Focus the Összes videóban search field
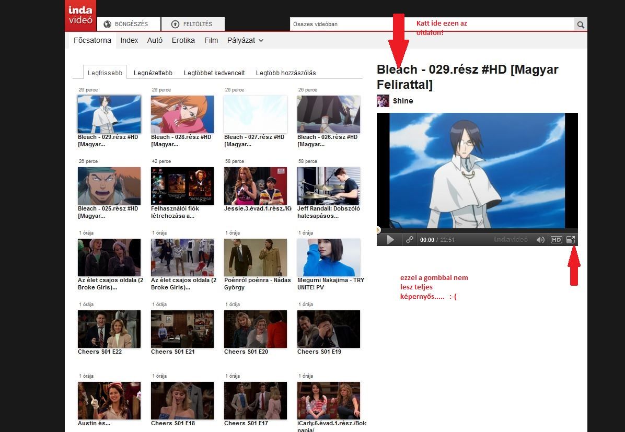This screenshot has width=625, height=432. pos(432,25)
